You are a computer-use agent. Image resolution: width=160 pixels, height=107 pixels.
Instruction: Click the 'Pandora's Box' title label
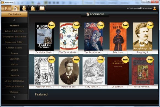pyautogui.click(x=68, y=87)
